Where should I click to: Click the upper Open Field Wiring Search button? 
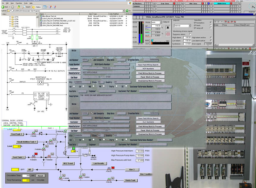click(148, 65)
